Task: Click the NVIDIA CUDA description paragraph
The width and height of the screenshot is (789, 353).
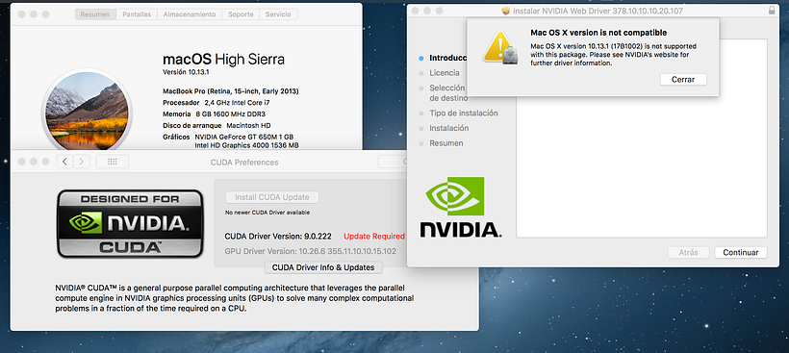Action: point(235,298)
